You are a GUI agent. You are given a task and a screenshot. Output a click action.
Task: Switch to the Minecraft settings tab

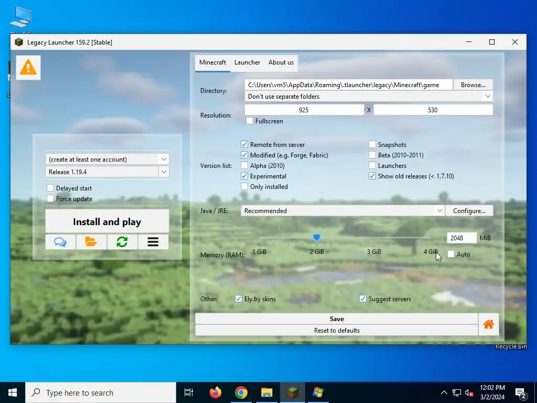tap(213, 63)
